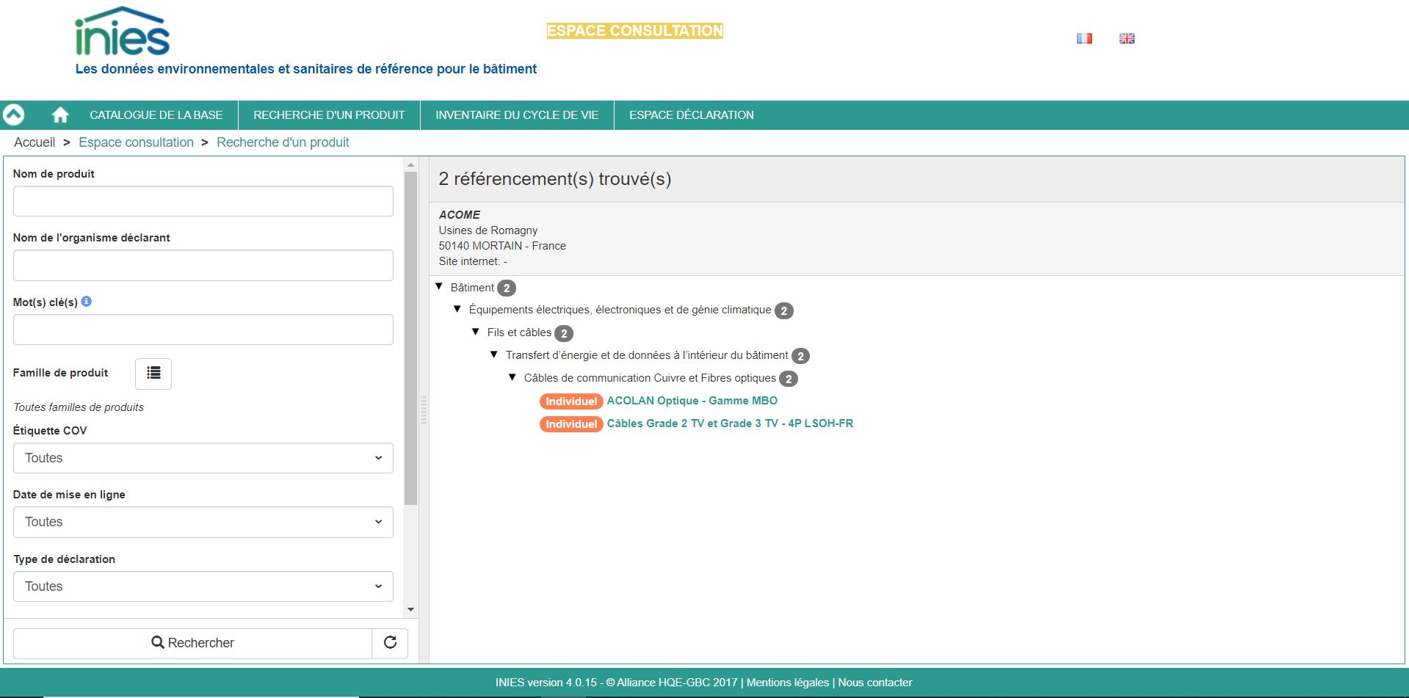
Task: Click the keyword info icon
Action: [x=87, y=301]
